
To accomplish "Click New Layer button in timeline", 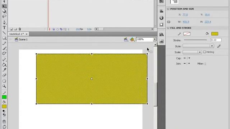I will point(11,29).
